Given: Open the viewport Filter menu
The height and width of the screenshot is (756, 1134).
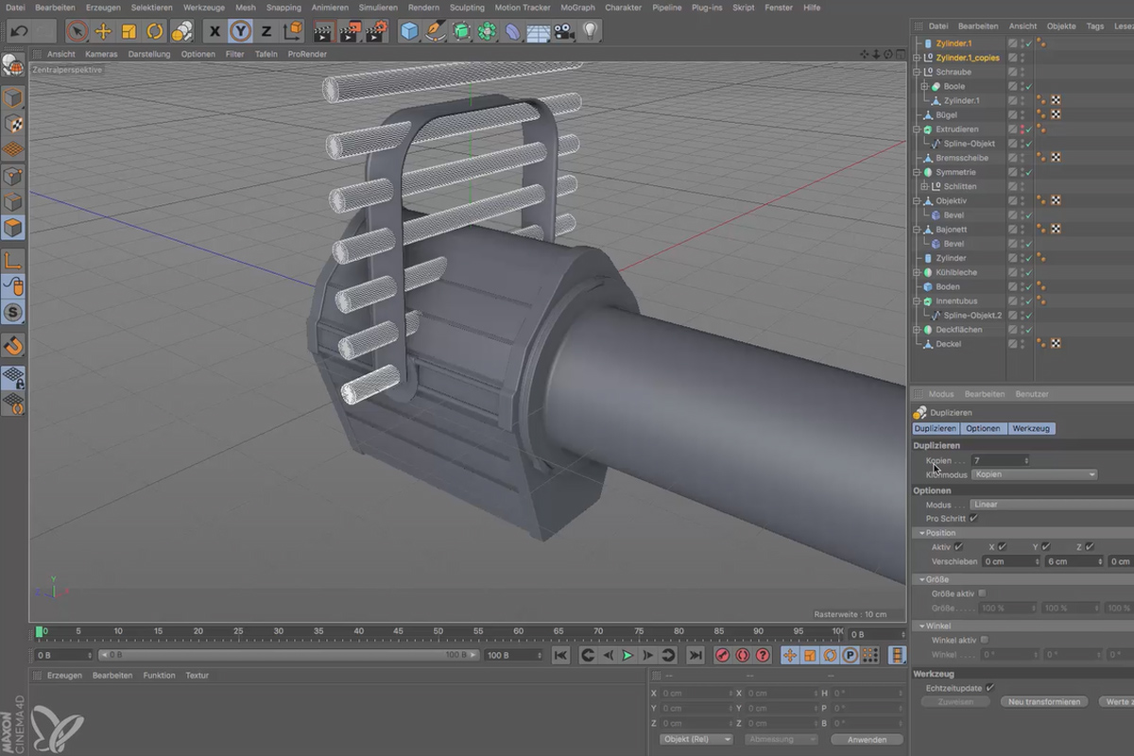Looking at the screenshot, I should coord(234,54).
